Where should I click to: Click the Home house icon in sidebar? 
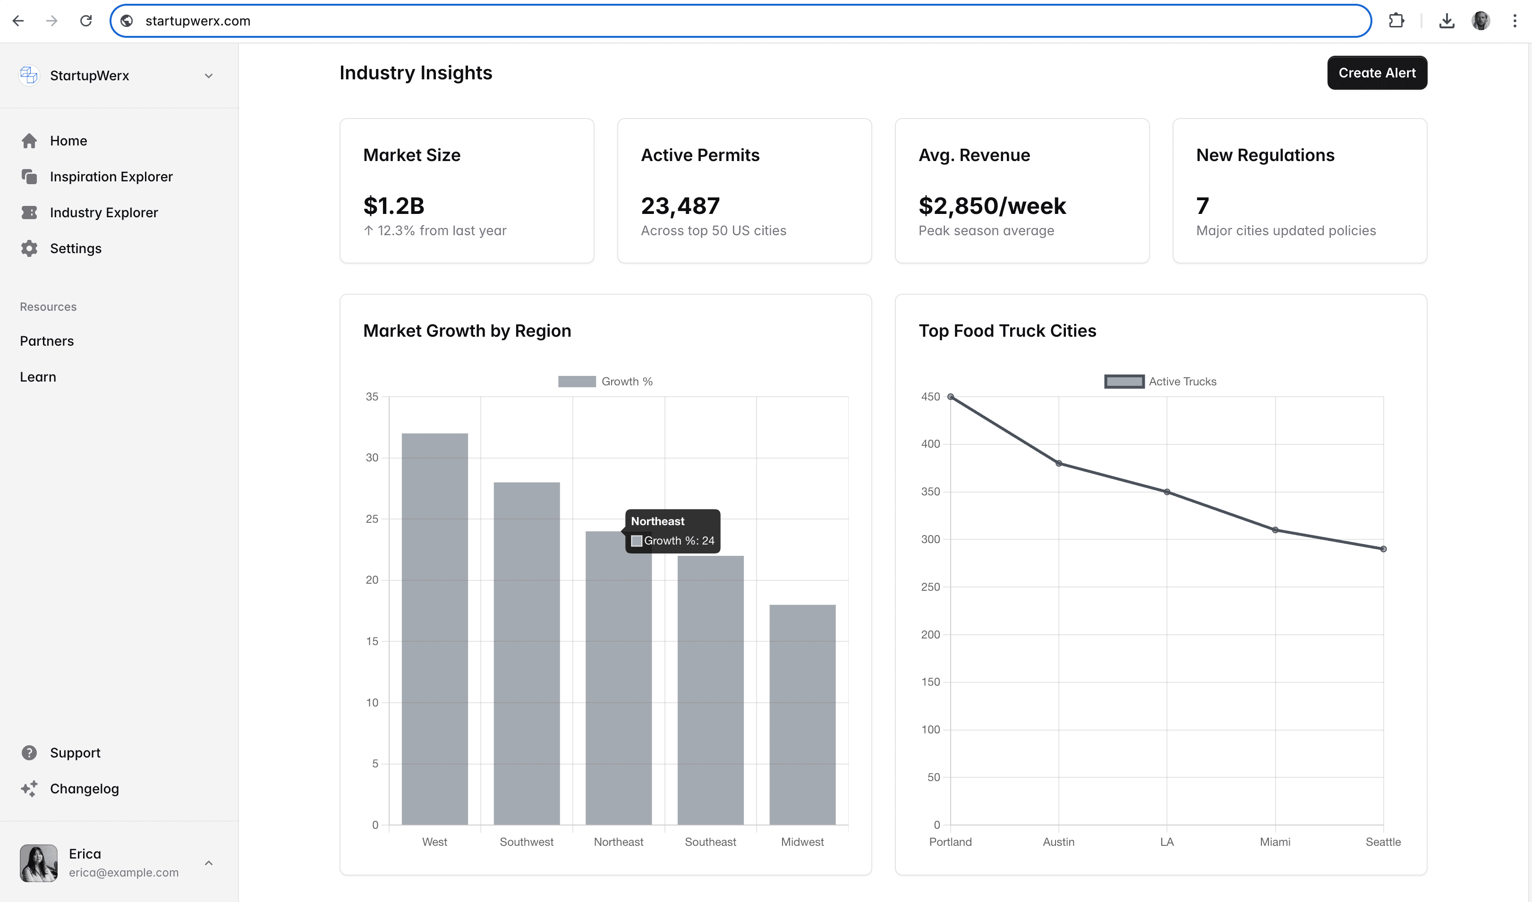tap(29, 141)
